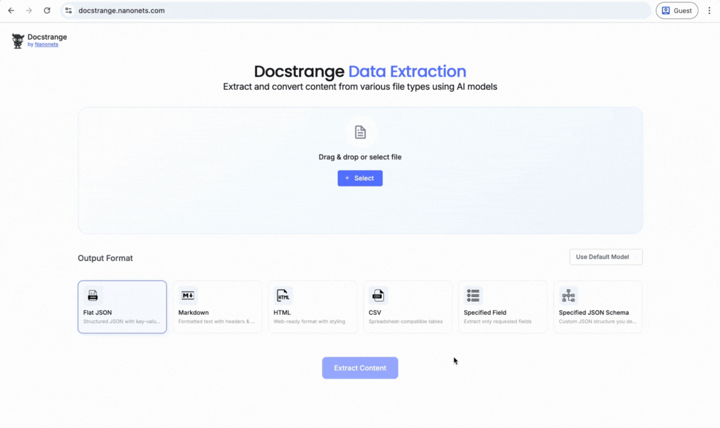Click the Flat JSON format icon
Viewport: 720px width, 428px height.
pyautogui.click(x=92, y=295)
